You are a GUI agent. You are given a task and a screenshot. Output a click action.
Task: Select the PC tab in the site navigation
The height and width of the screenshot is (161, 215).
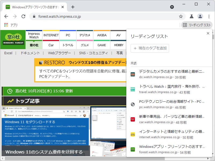tap(68, 35)
